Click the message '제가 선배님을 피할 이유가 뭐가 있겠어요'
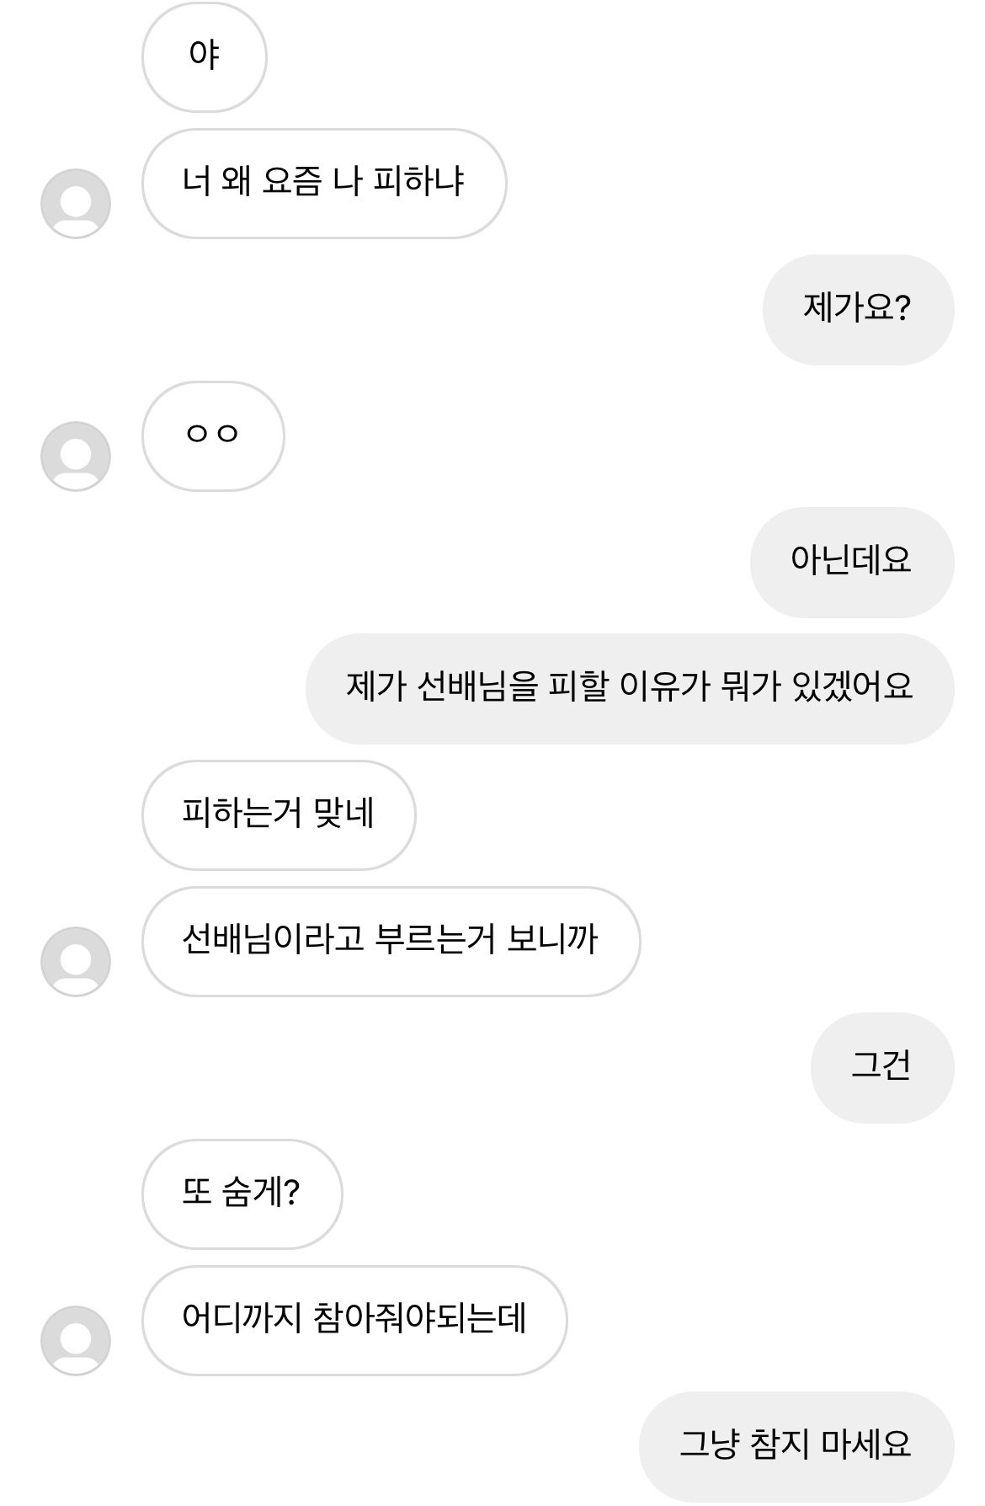The width and height of the screenshot is (985, 1506). point(630,688)
